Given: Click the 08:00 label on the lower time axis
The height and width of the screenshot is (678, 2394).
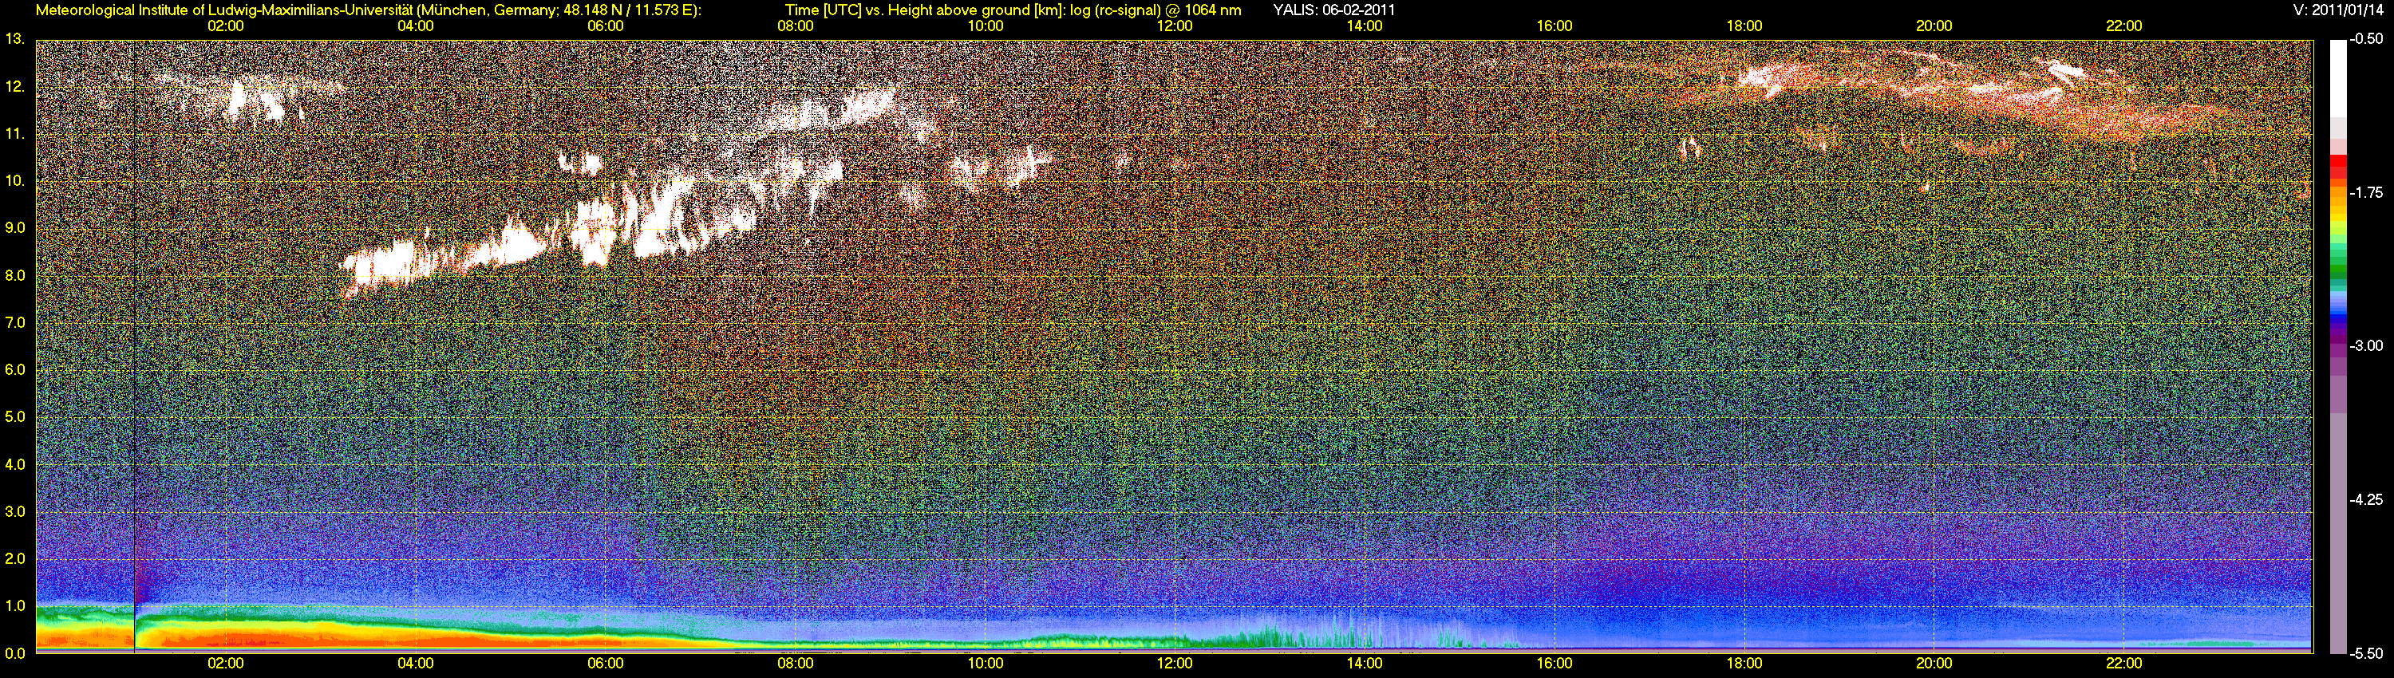Looking at the screenshot, I should [796, 664].
